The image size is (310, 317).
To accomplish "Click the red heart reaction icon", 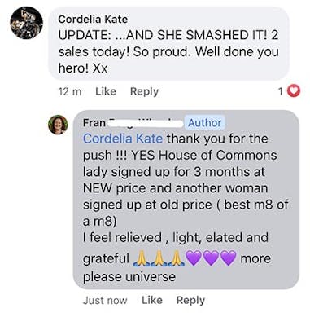I will (x=294, y=91).
